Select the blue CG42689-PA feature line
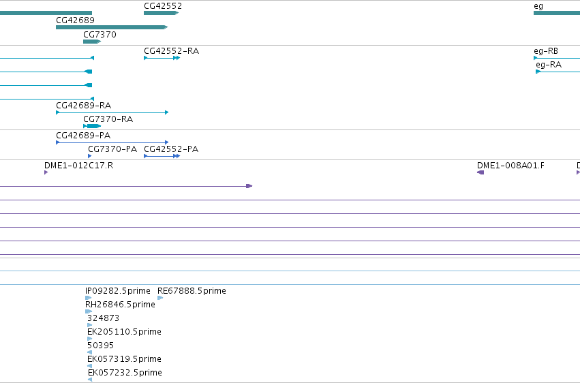 (x=112, y=142)
